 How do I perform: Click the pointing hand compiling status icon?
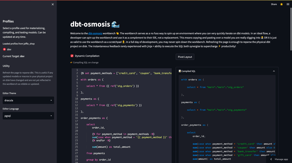point(71,63)
